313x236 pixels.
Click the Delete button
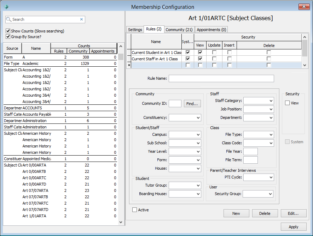265,213
